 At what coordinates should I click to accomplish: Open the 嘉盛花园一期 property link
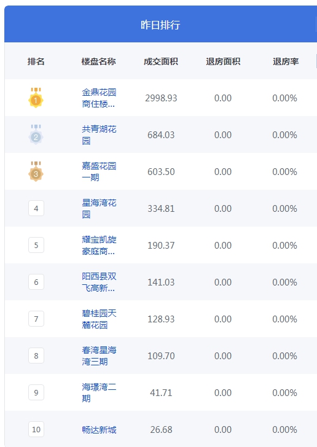point(99,172)
